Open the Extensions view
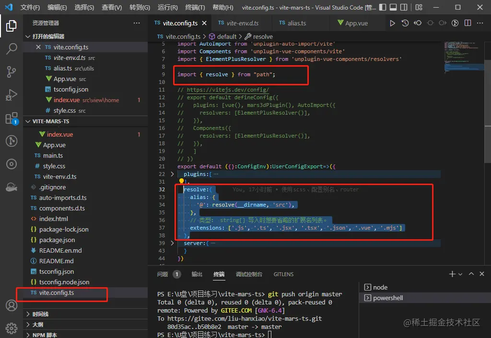Image resolution: width=491 pixels, height=338 pixels. pyautogui.click(x=12, y=118)
